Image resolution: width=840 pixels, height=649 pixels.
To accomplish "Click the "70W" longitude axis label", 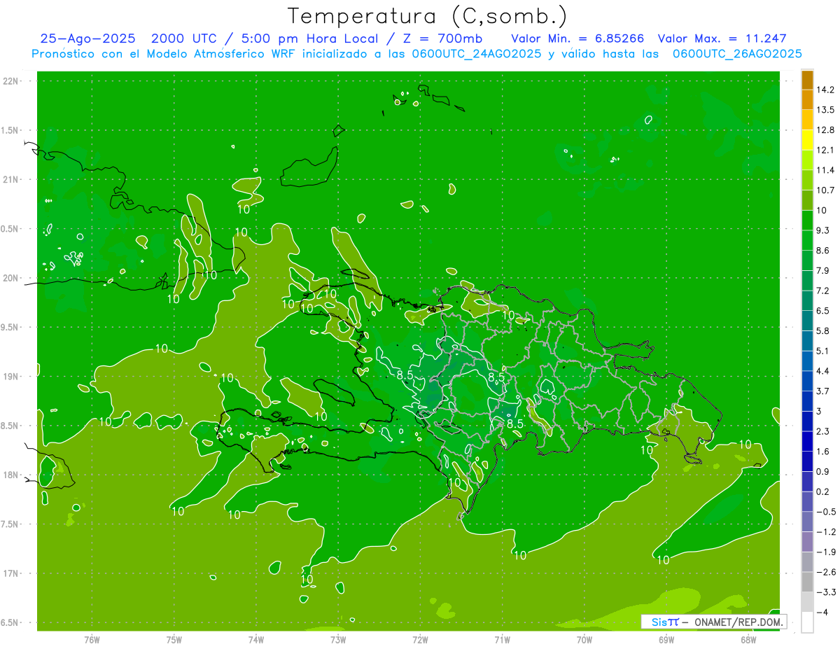I will [x=584, y=640].
